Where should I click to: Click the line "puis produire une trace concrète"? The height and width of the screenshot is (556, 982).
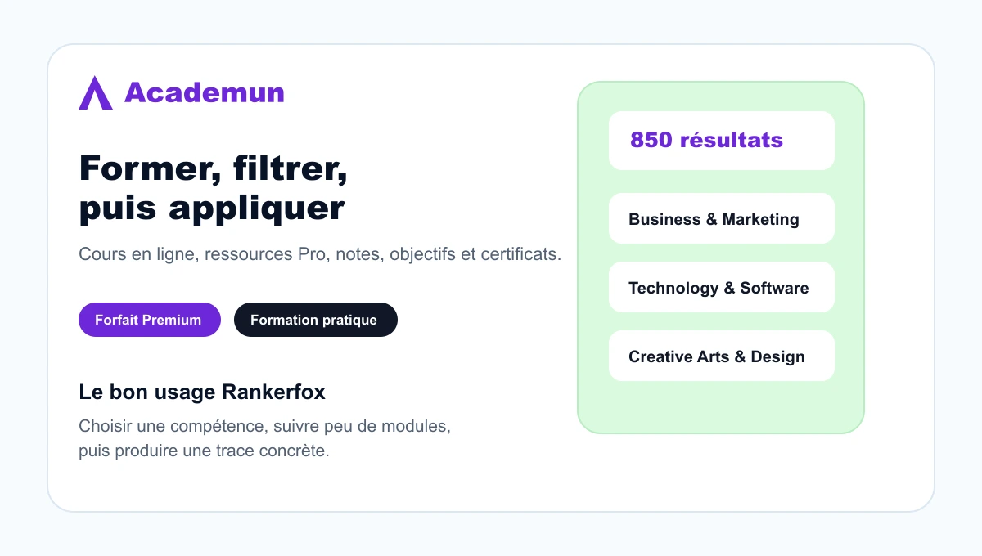click(204, 451)
